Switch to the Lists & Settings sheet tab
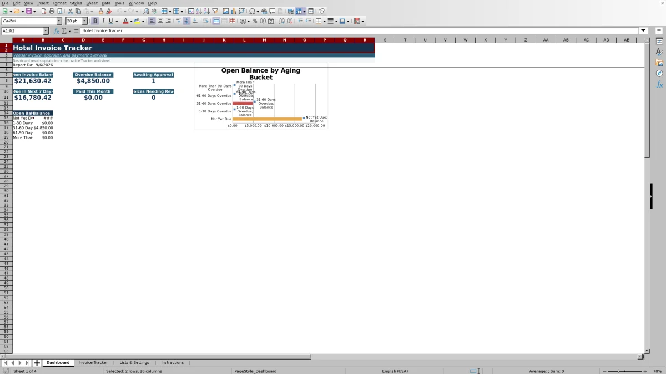666x374 pixels. tap(134, 363)
